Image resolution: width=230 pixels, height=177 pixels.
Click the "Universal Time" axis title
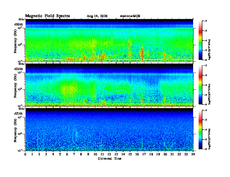tap(109, 158)
